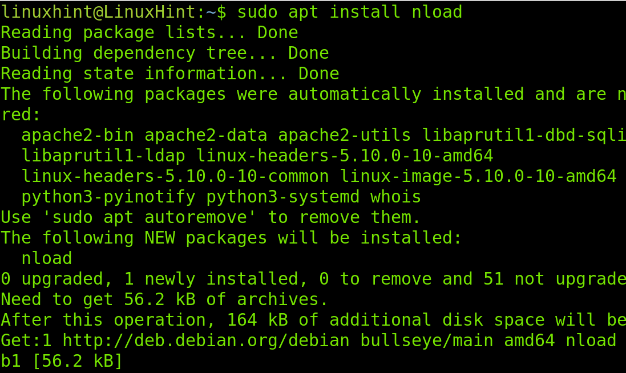Click the libaprutil1-ldap package name

pos(103,156)
